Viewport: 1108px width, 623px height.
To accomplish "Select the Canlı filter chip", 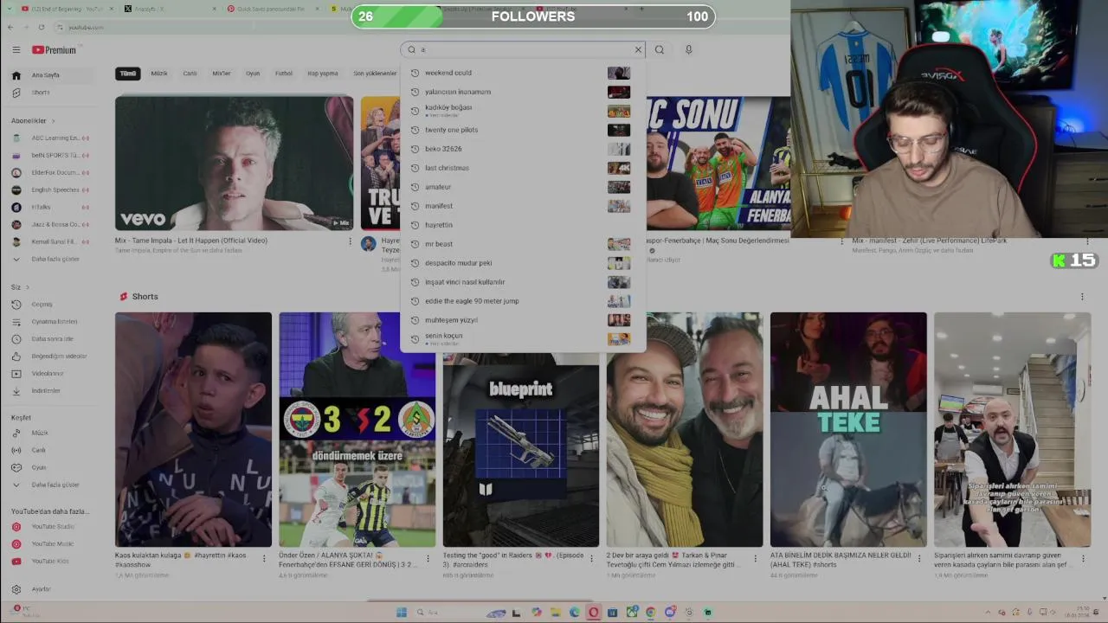I will (x=190, y=74).
